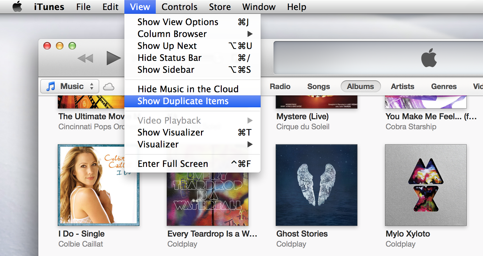Click the Cobra Starship artist name
This screenshot has width=483, height=256.
pos(411,127)
